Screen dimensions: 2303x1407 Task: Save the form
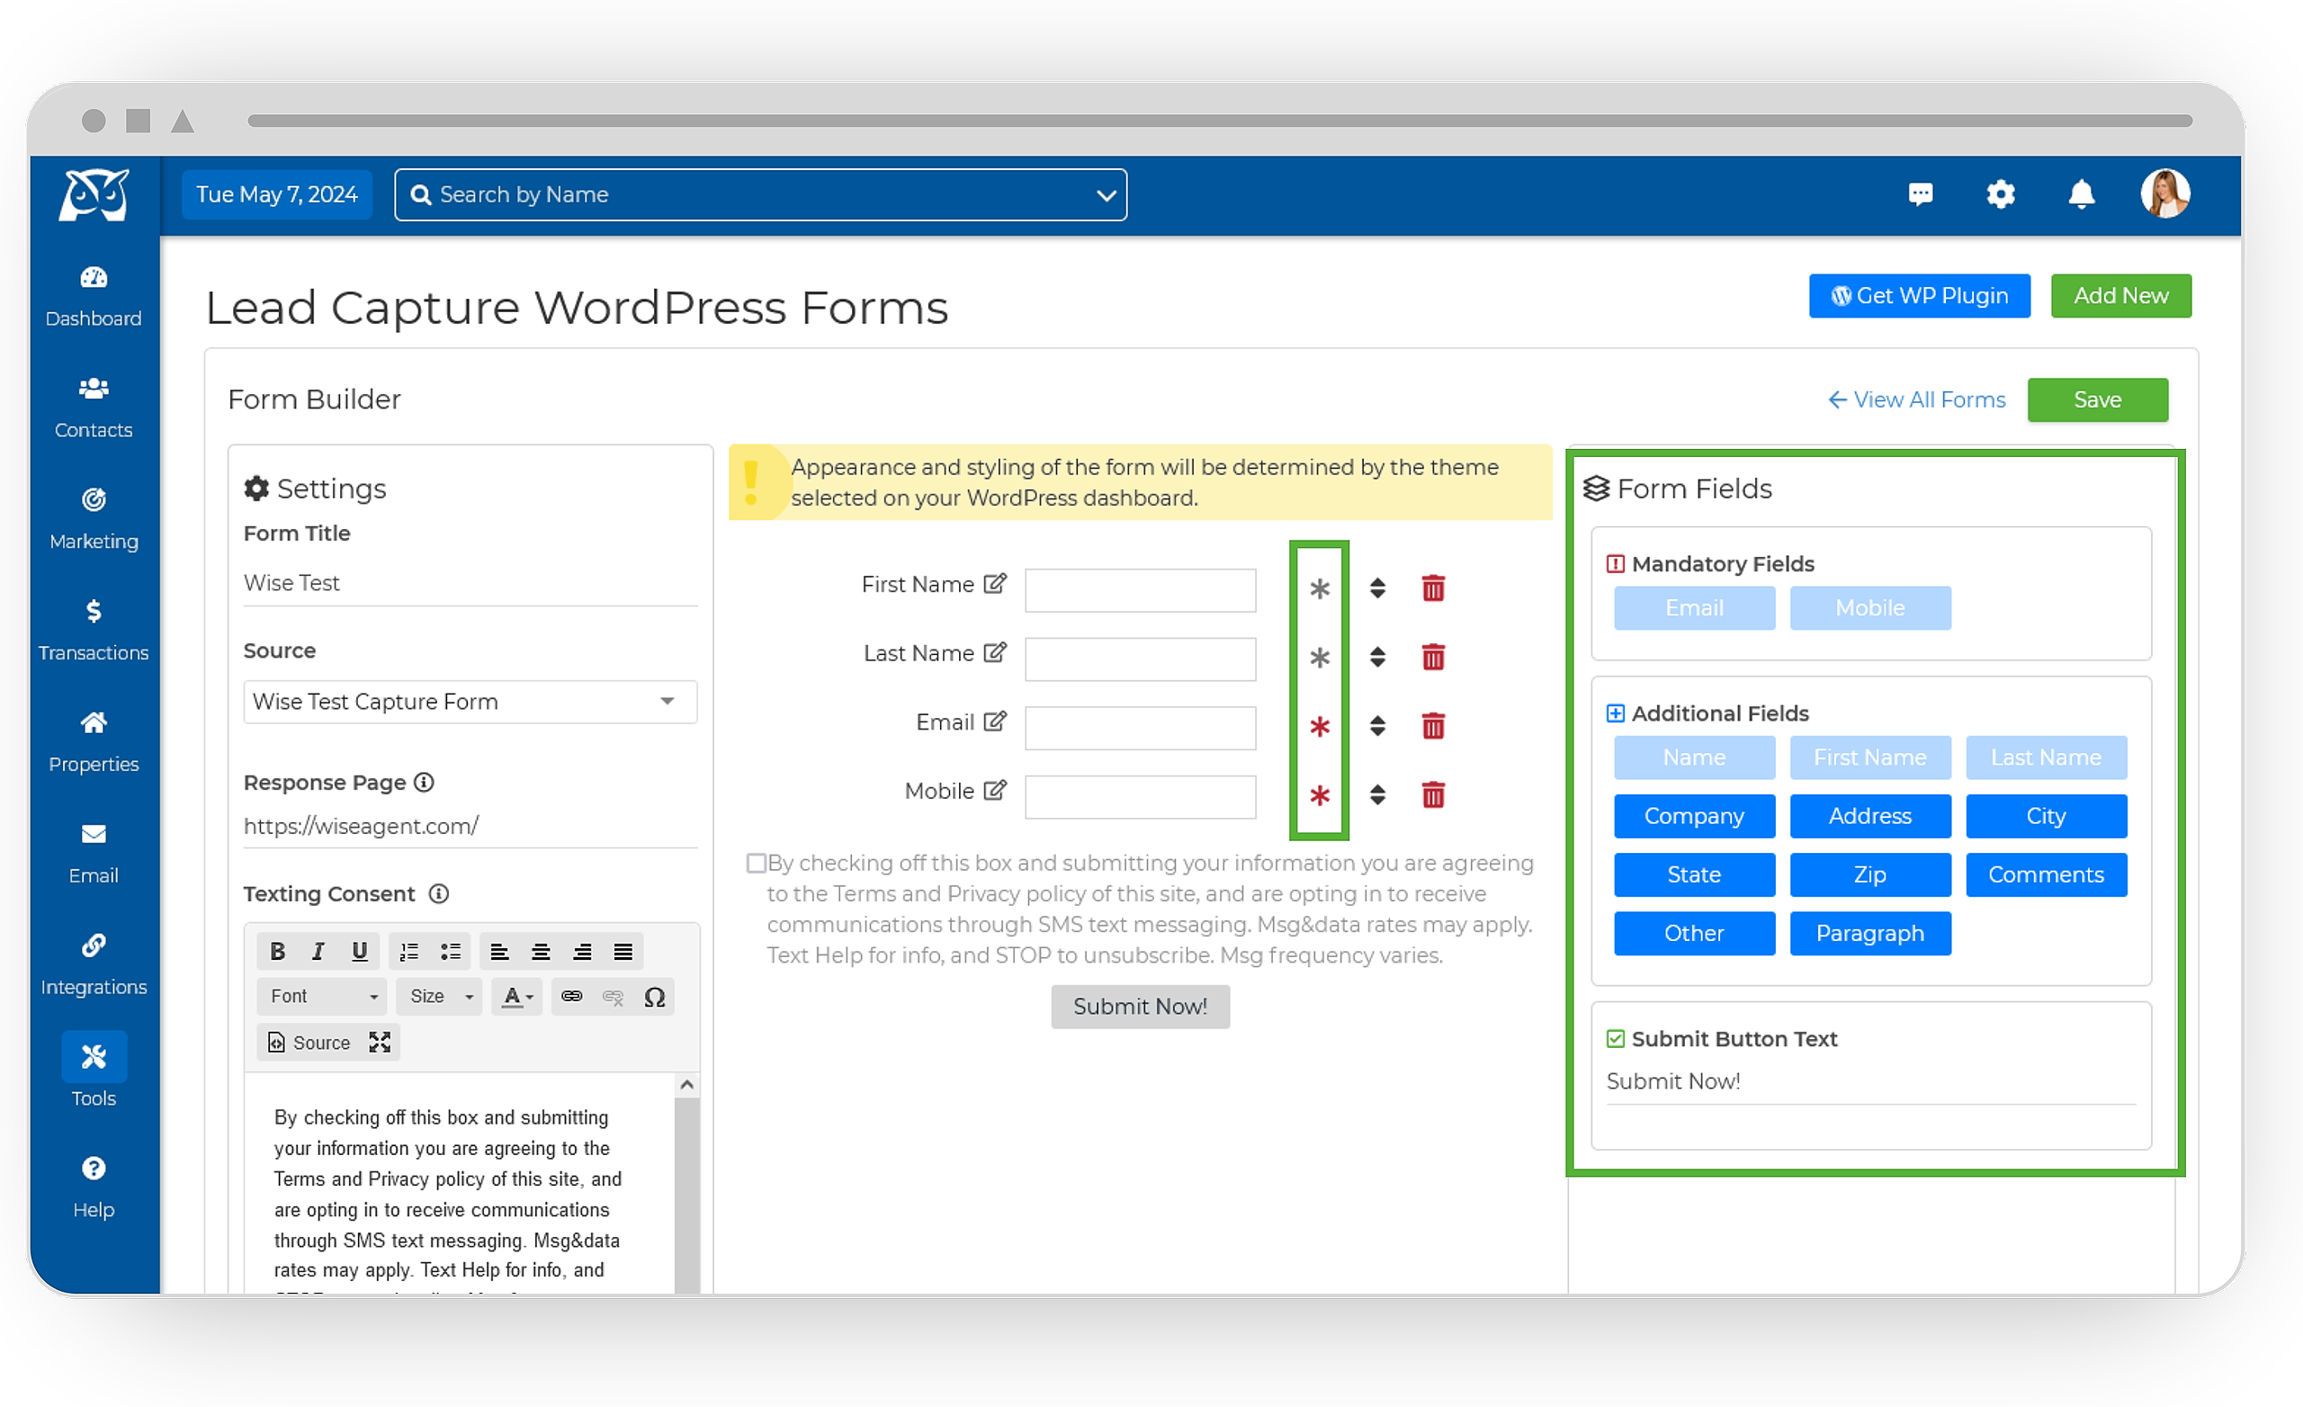pyautogui.click(x=2096, y=399)
